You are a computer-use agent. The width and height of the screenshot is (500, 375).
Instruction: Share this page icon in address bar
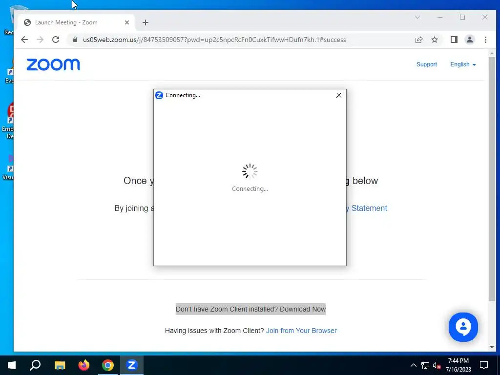418,40
